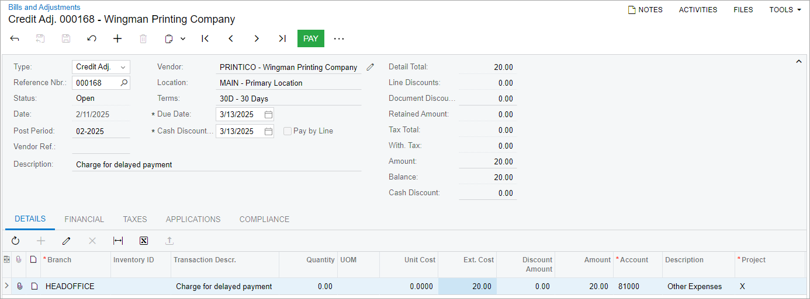Open the FILES panel
Screen dimensions: 810x299
(743, 10)
